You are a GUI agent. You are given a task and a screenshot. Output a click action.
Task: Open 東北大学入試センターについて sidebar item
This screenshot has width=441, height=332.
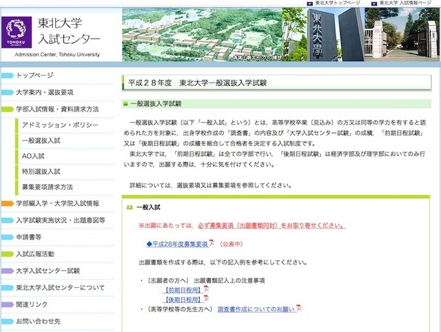60,288
